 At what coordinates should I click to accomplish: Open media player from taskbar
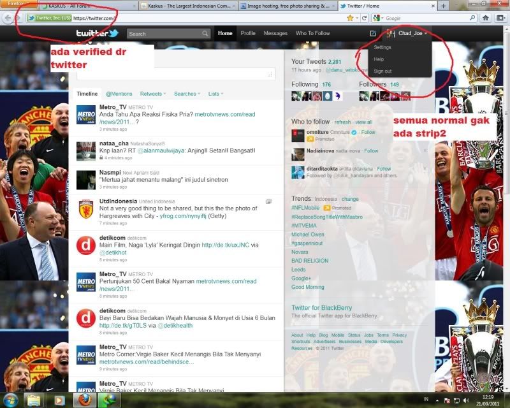point(59,400)
